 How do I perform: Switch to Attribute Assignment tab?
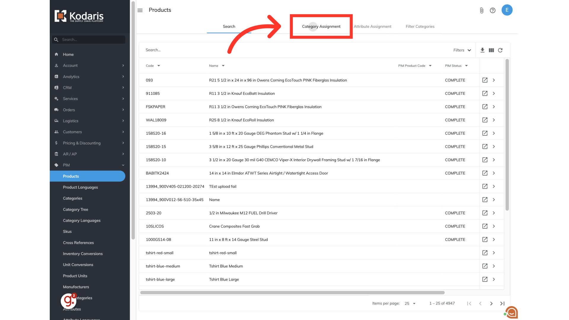point(373,26)
